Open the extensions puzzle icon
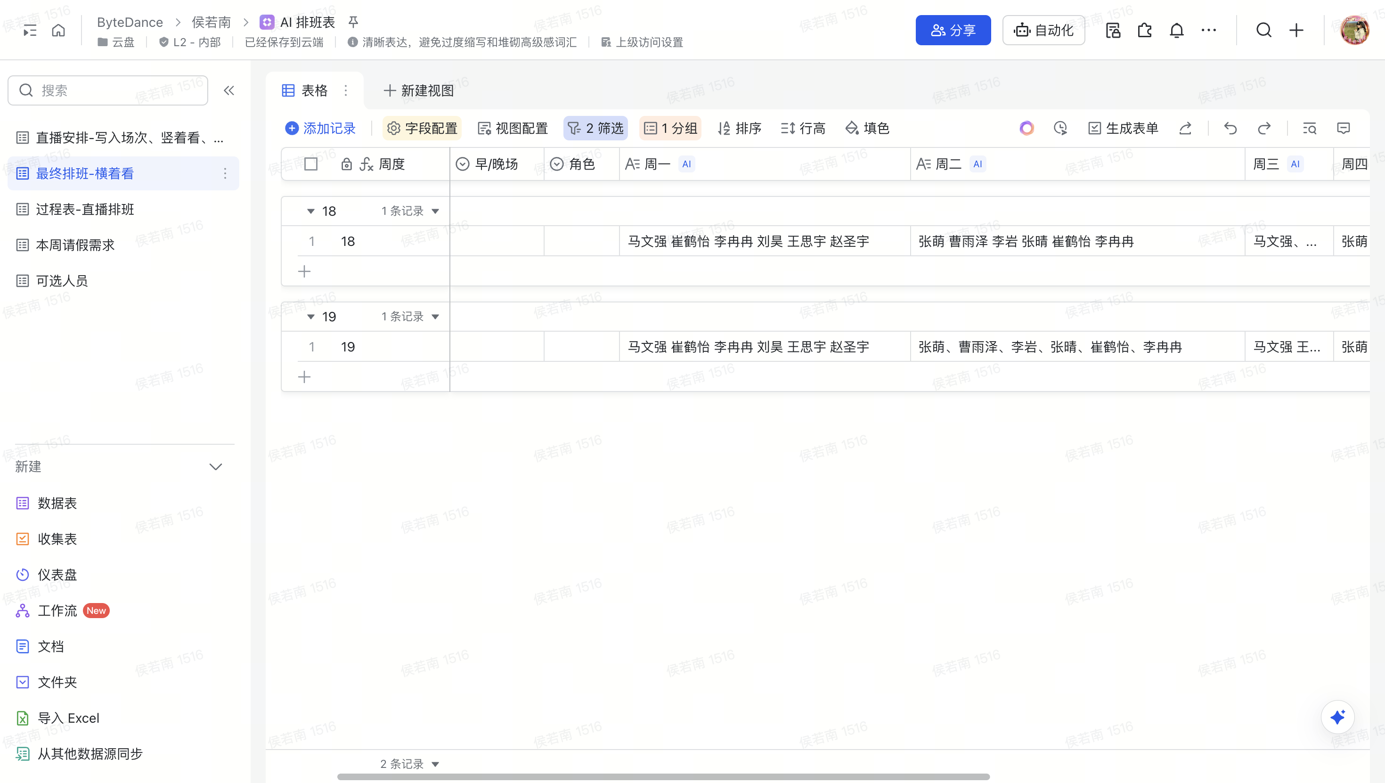The width and height of the screenshot is (1385, 783). 1145,30
